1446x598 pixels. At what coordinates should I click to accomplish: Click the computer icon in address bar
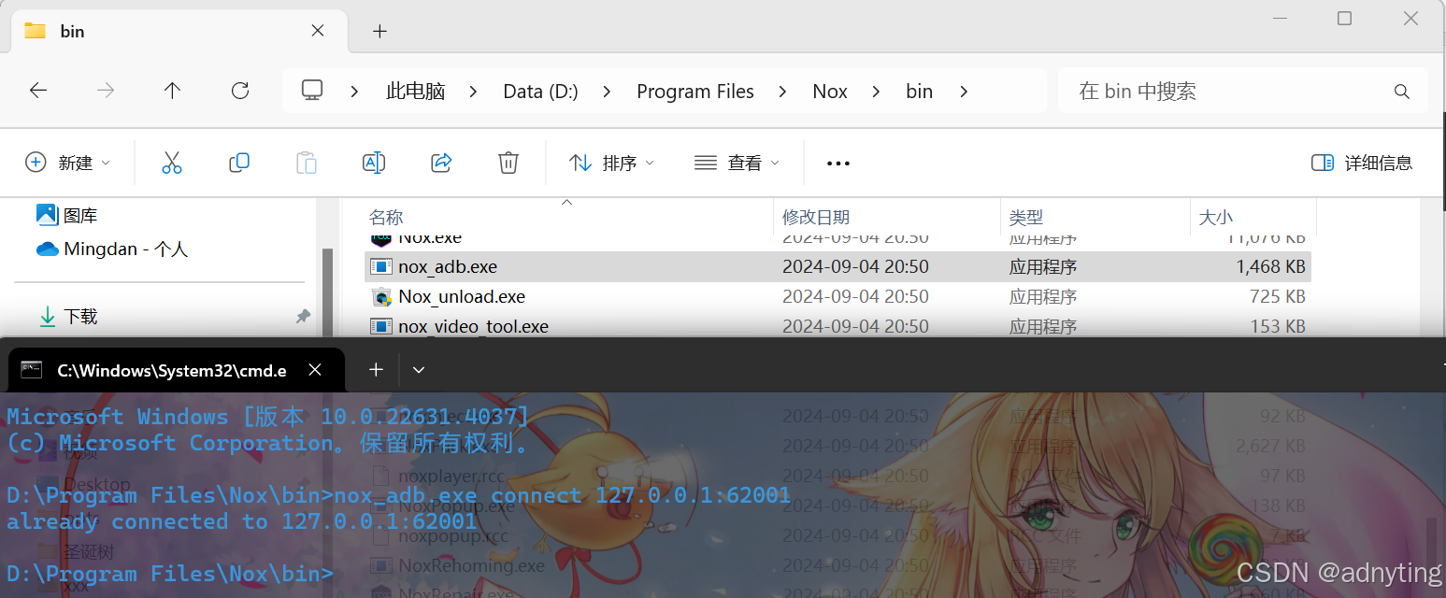(x=312, y=91)
